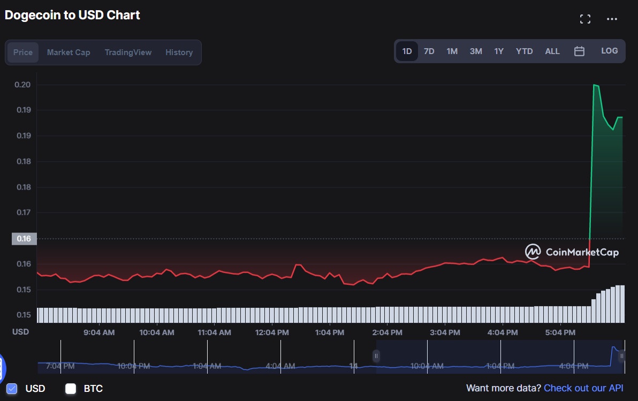Toggle logarithmic scale with LOG

click(610, 50)
